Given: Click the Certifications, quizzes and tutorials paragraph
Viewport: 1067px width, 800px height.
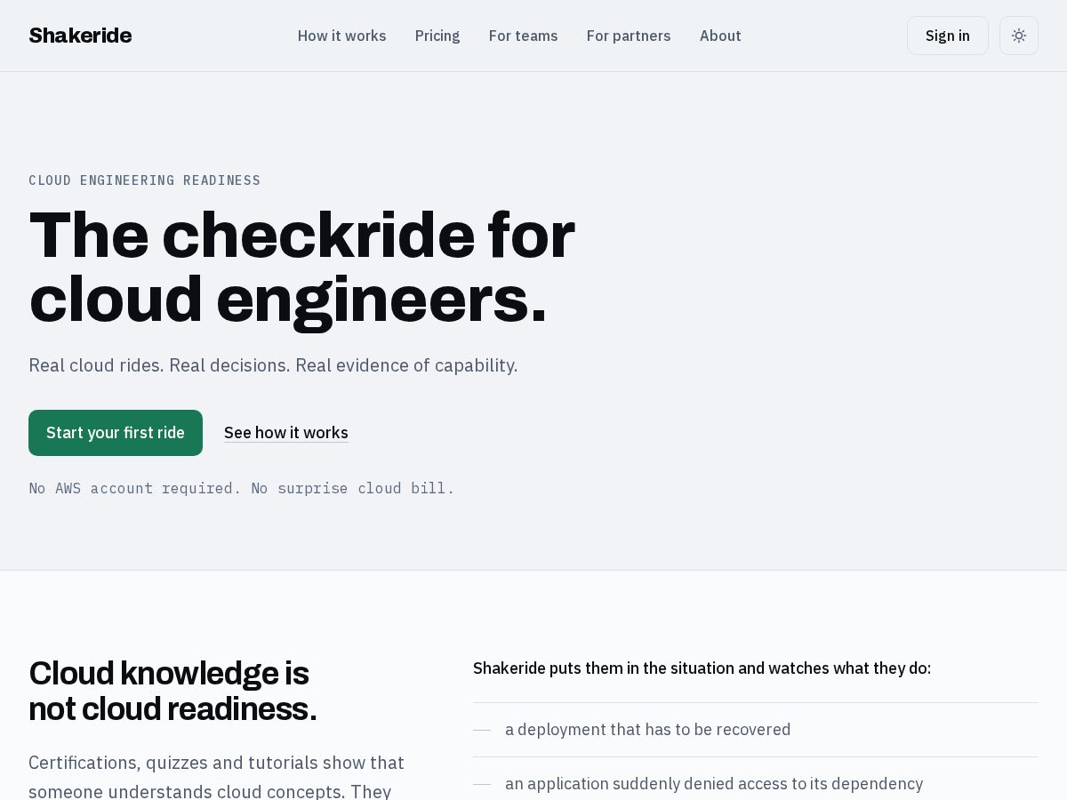Looking at the screenshot, I should (x=217, y=776).
